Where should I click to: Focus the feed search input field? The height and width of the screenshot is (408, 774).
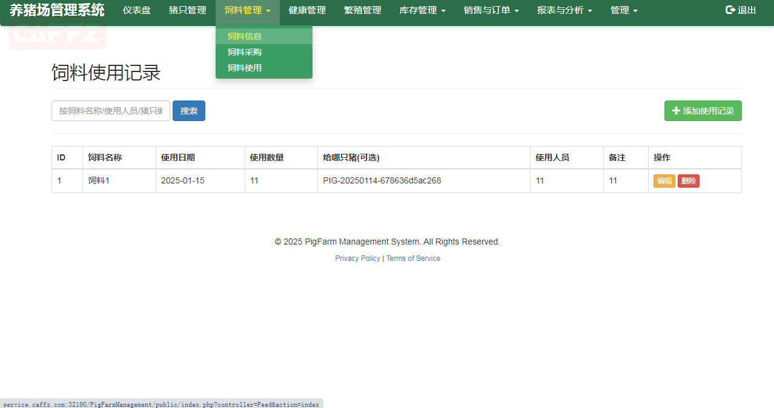pyautogui.click(x=111, y=111)
